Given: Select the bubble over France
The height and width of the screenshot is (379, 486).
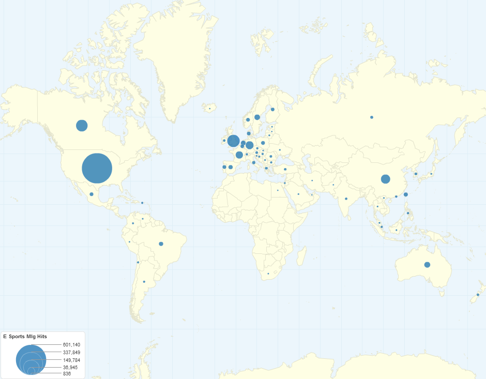Looking at the screenshot, I should point(239,155).
